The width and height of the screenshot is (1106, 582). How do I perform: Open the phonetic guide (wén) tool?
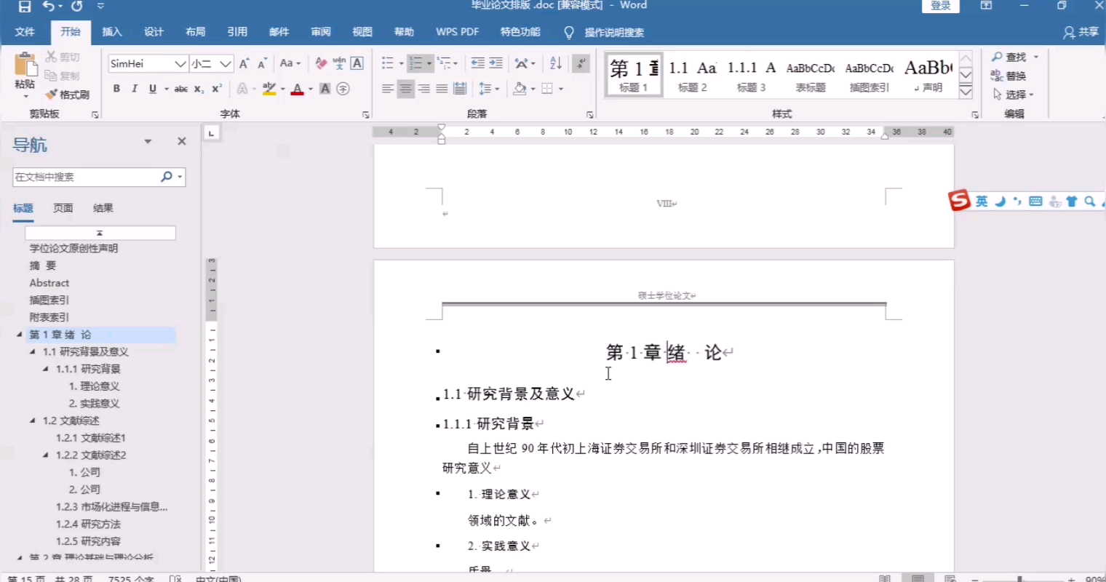pyautogui.click(x=339, y=64)
